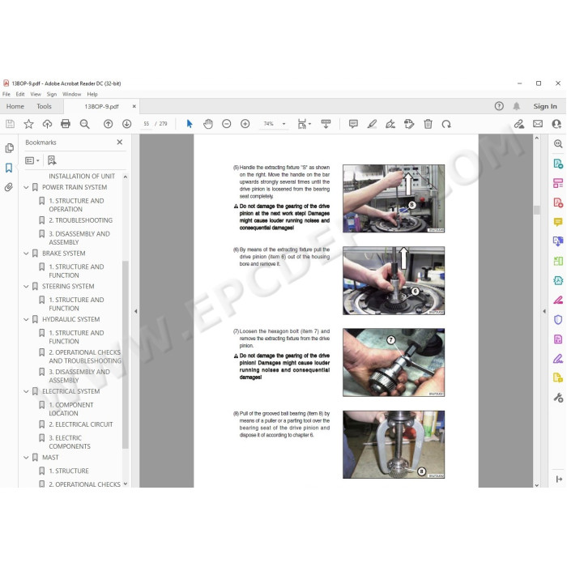Open the right pane search document tool
The height and width of the screenshot is (567, 567).
558,144
